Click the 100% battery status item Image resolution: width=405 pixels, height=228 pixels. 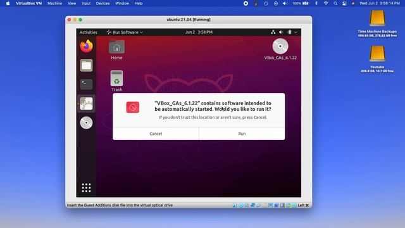(301, 3)
